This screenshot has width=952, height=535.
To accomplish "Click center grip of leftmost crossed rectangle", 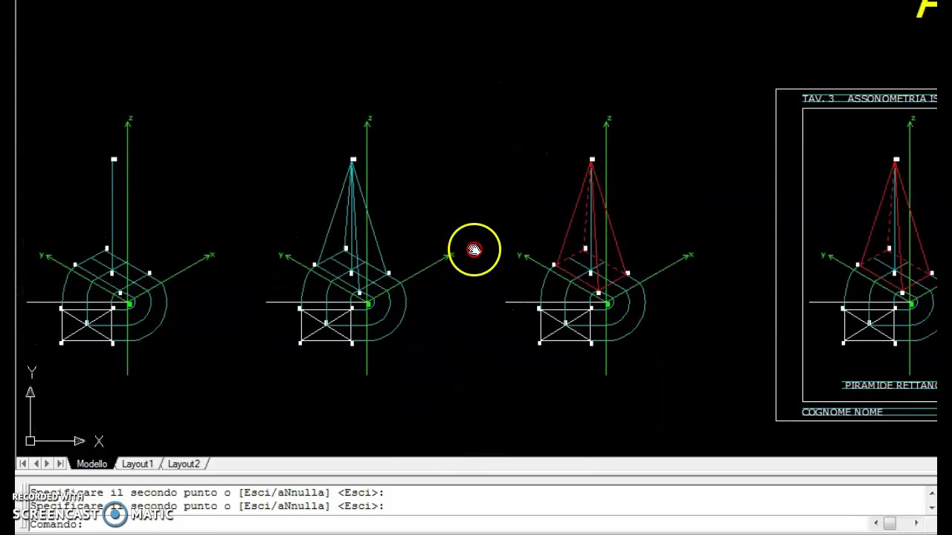I will 86,322.
